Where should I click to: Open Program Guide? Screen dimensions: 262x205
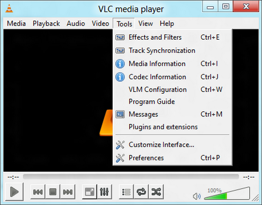[x=172, y=102]
